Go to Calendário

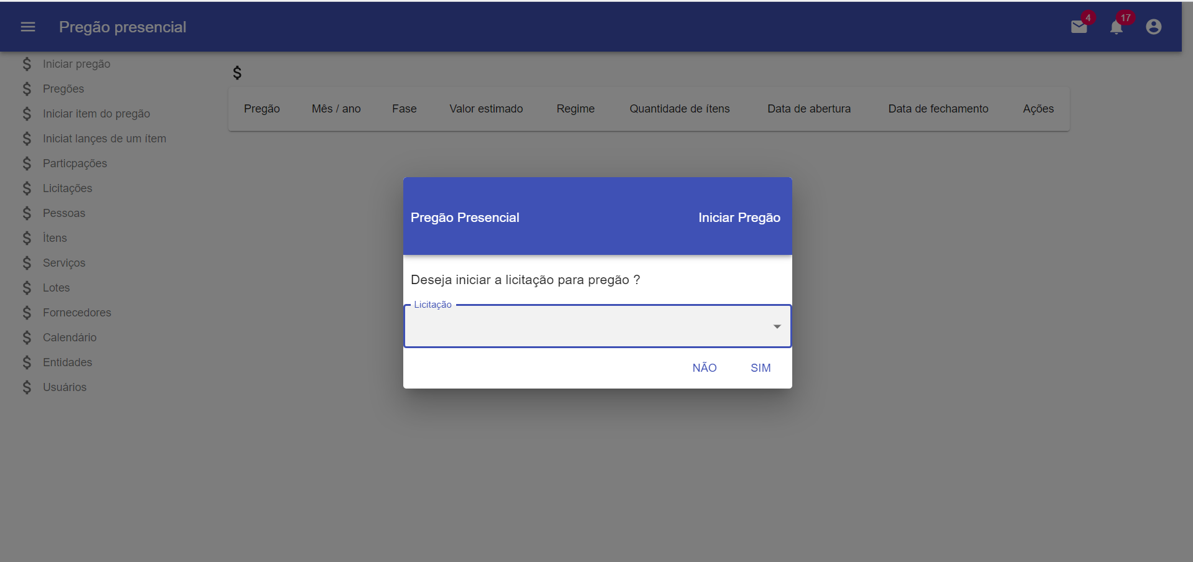point(70,338)
